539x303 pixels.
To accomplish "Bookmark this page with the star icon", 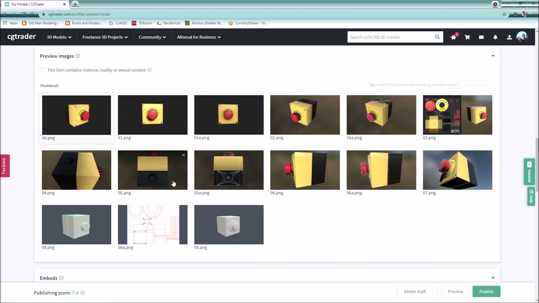I will point(504,14).
